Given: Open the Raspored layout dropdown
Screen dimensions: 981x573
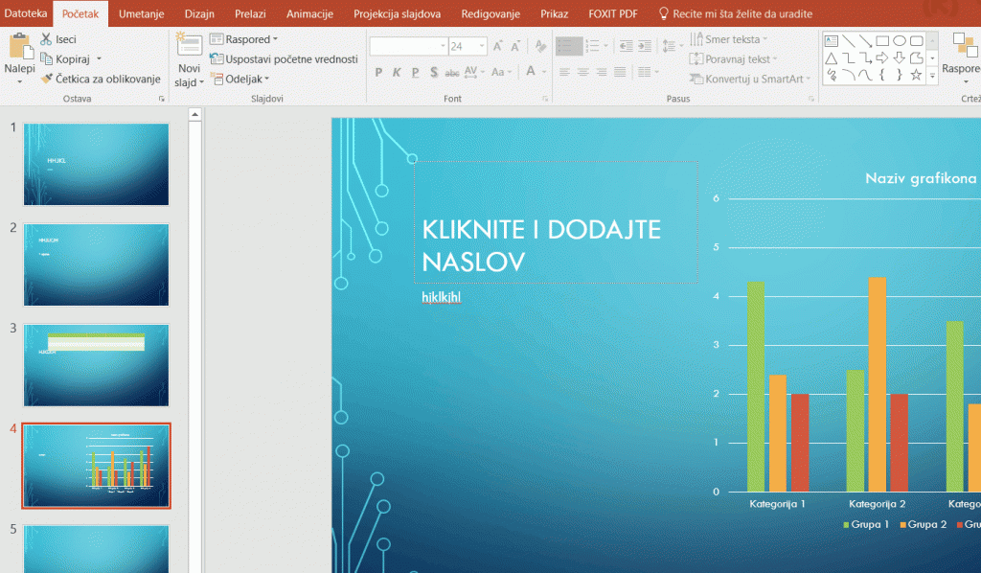Looking at the screenshot, I should tap(244, 39).
